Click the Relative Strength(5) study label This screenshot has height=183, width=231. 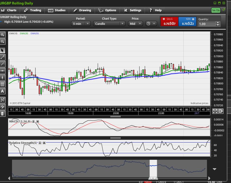point(23,143)
